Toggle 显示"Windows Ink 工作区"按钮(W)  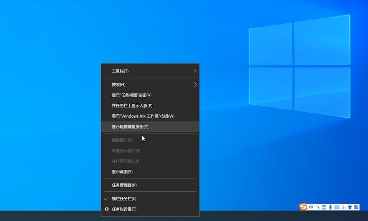pos(150,116)
